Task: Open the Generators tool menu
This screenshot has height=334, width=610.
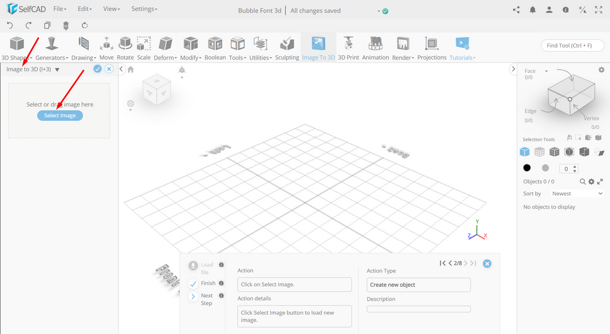Action: pos(51,48)
